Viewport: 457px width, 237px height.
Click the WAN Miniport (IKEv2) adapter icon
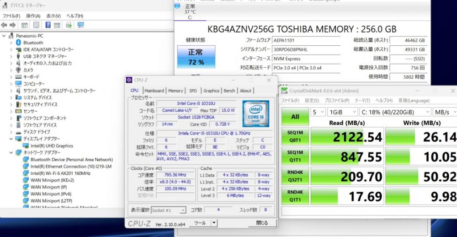click(26, 180)
